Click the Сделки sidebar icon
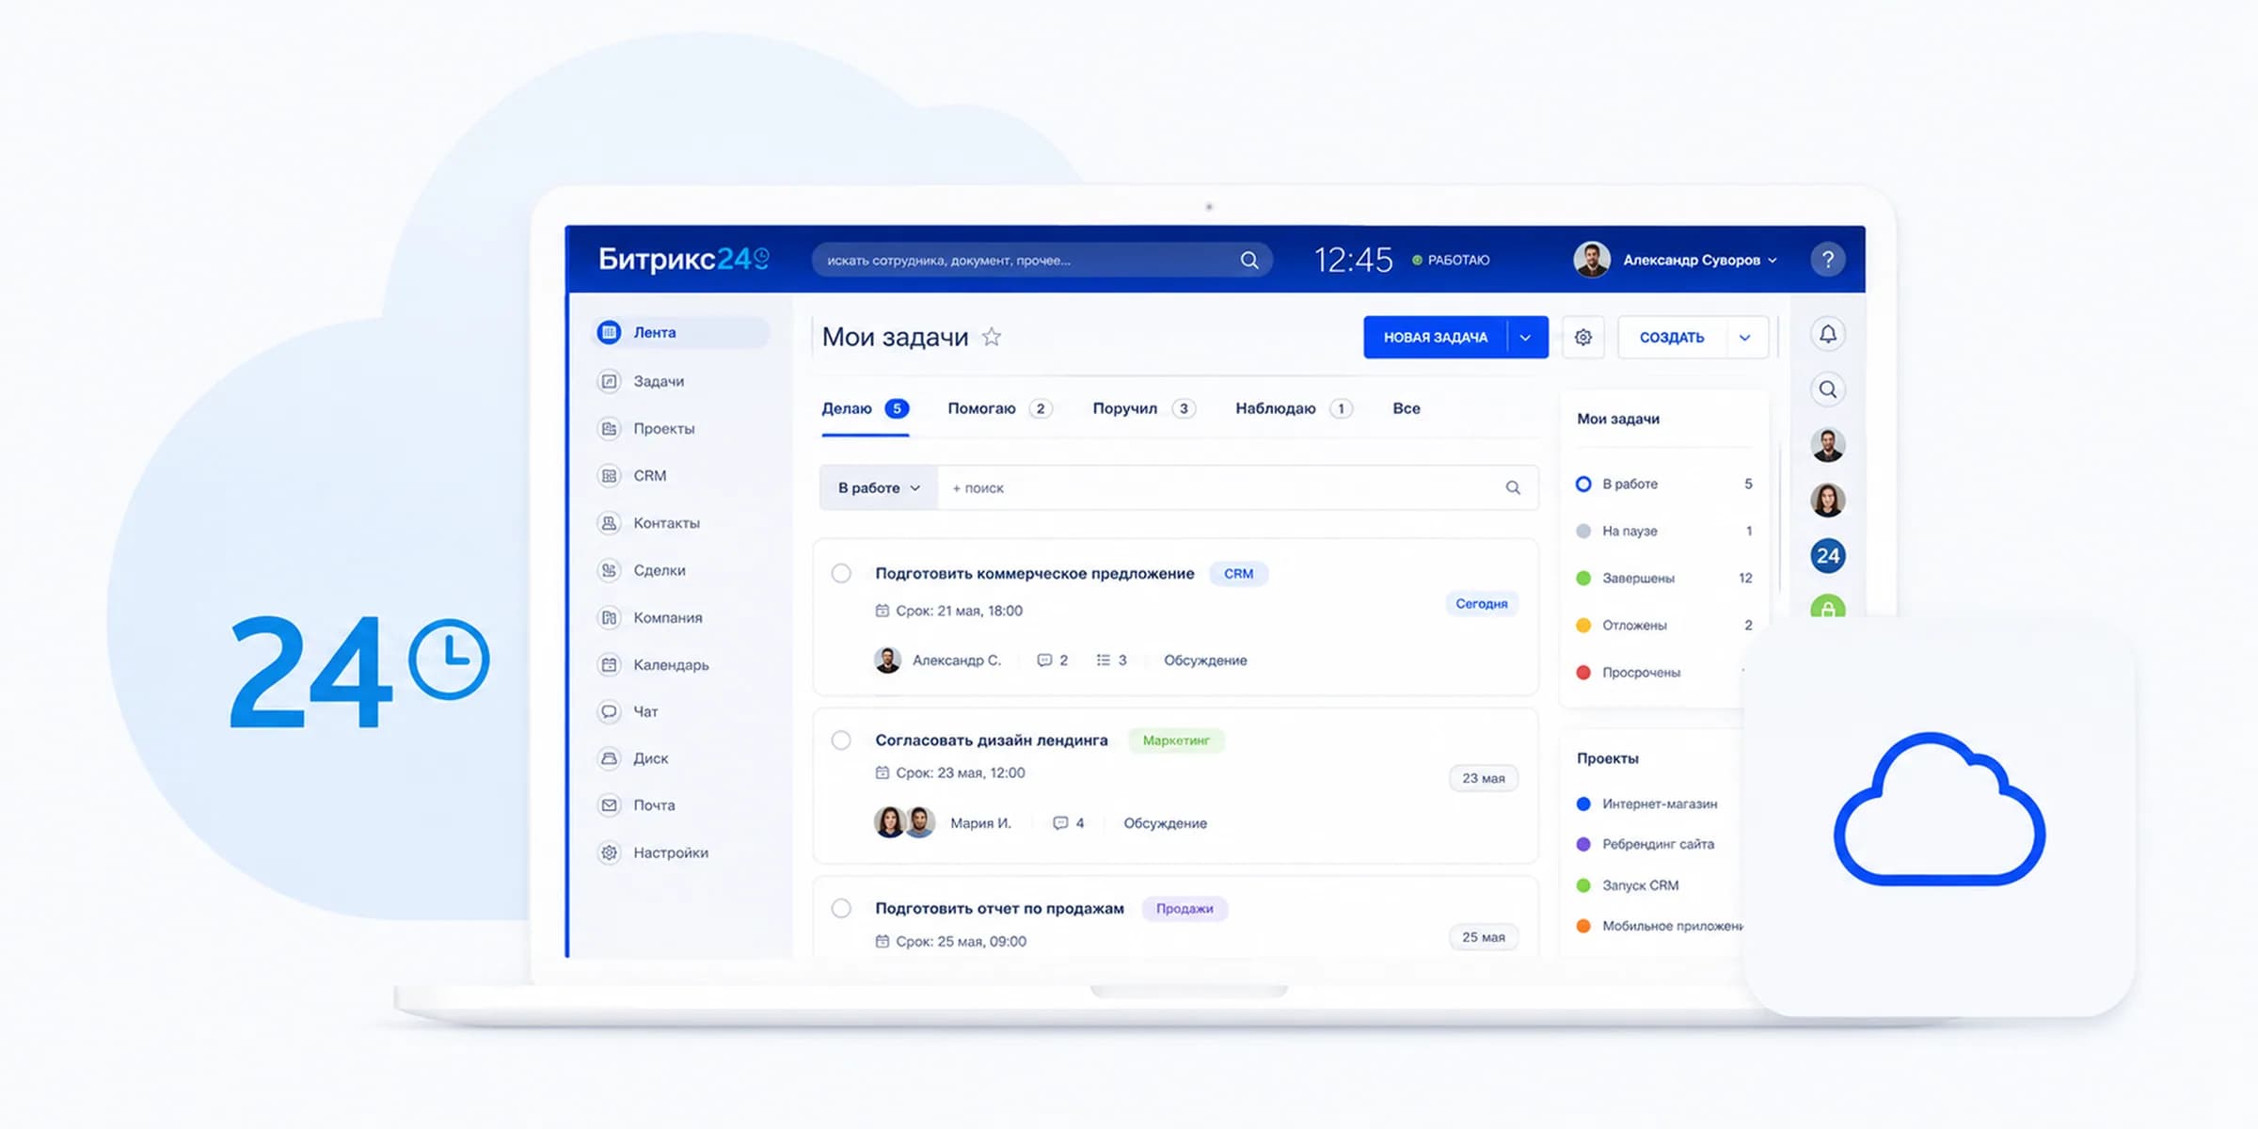Viewport: 2258px width, 1129px height. point(610,570)
